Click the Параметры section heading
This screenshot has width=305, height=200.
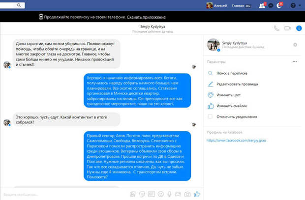216,62
